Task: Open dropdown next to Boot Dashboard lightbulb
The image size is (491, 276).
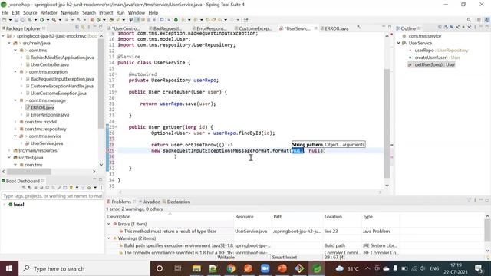Action: pyautogui.click(x=77, y=188)
